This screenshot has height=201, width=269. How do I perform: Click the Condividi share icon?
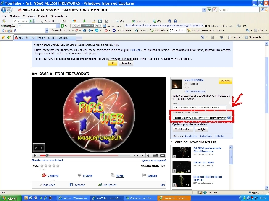[44, 175]
